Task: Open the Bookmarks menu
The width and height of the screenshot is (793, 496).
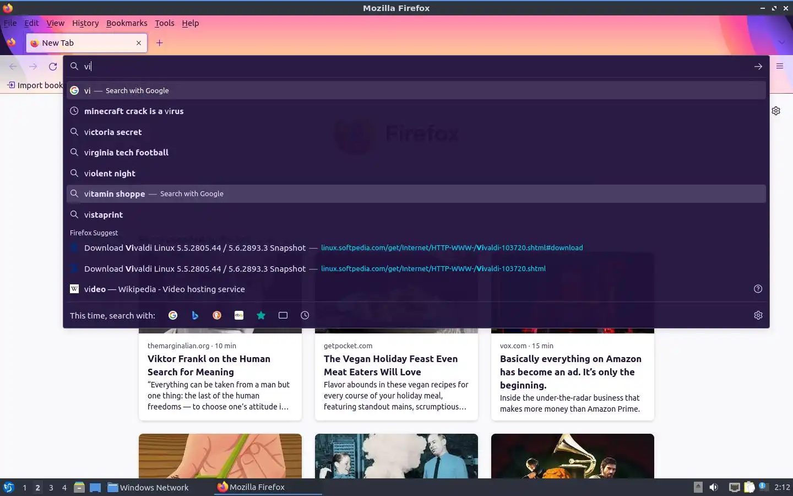Action: pyautogui.click(x=127, y=23)
